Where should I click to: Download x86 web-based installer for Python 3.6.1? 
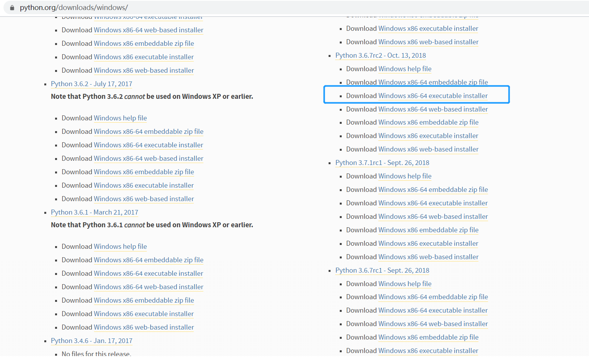click(x=144, y=327)
